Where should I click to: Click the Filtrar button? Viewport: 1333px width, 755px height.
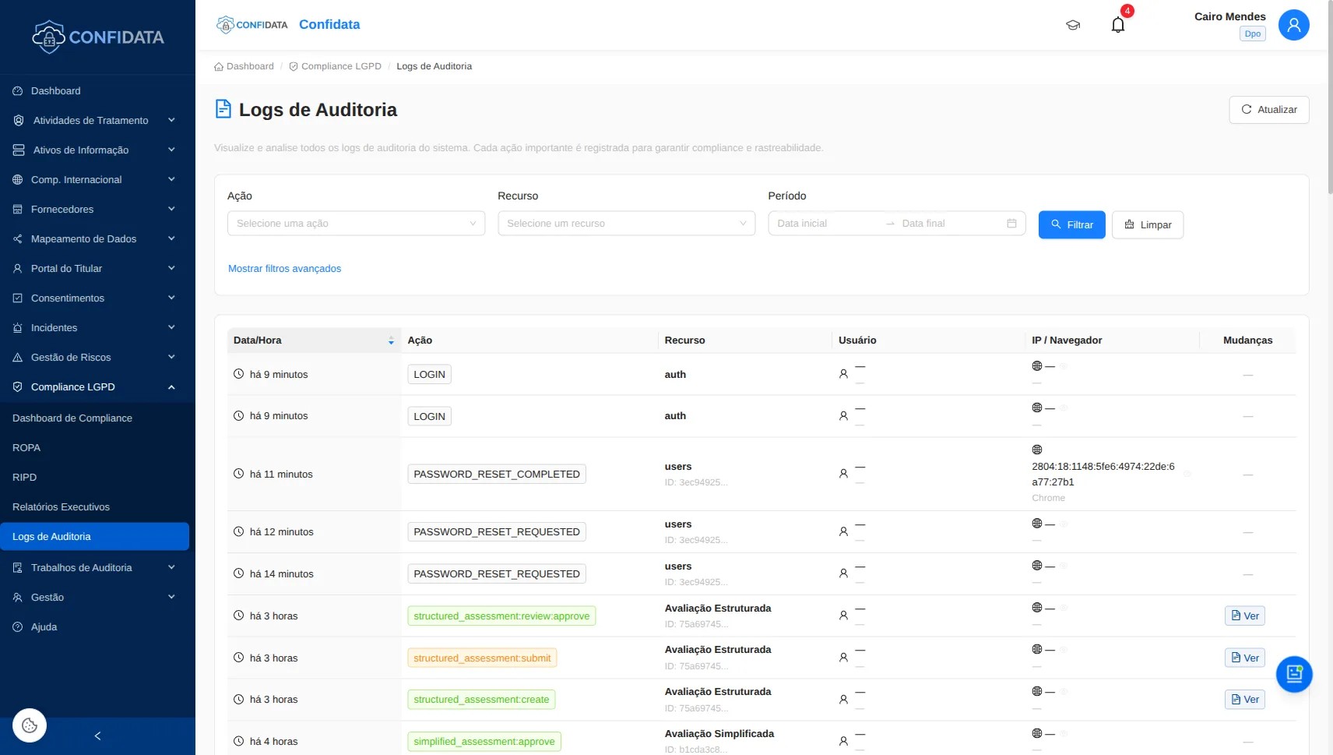(1072, 224)
